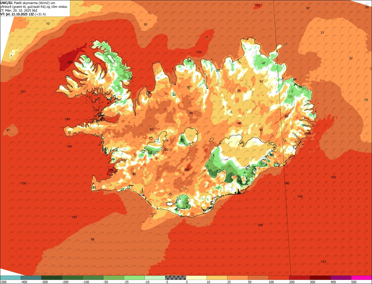Click the map value 139
The width and height of the screenshot is (372, 284).
point(23,184)
